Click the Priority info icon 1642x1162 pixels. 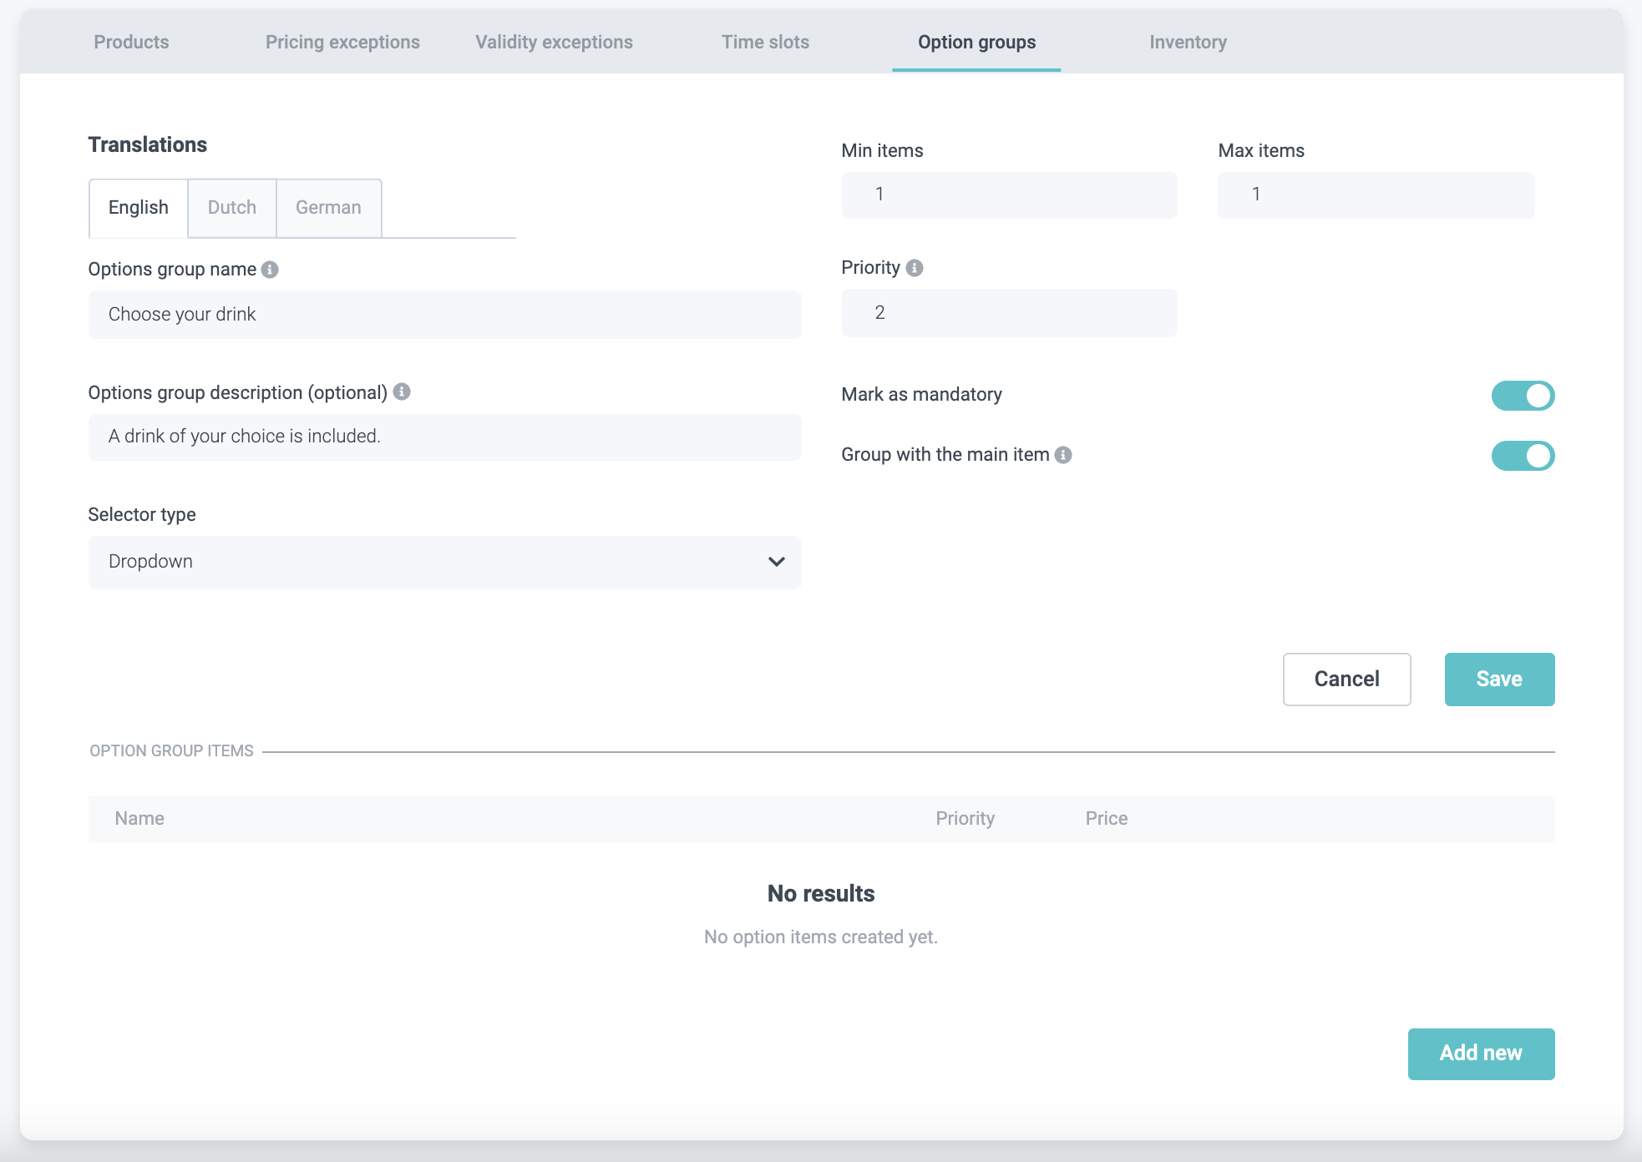pos(915,268)
